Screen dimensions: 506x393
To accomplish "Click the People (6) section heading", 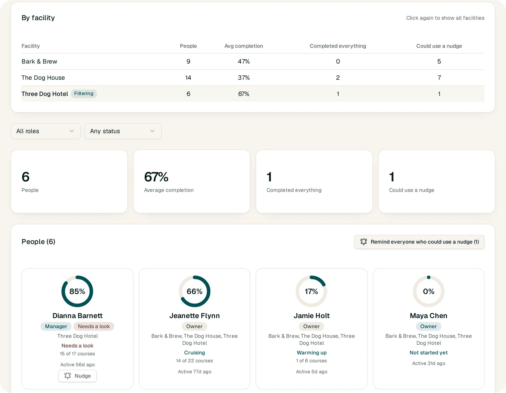I will (x=38, y=242).
